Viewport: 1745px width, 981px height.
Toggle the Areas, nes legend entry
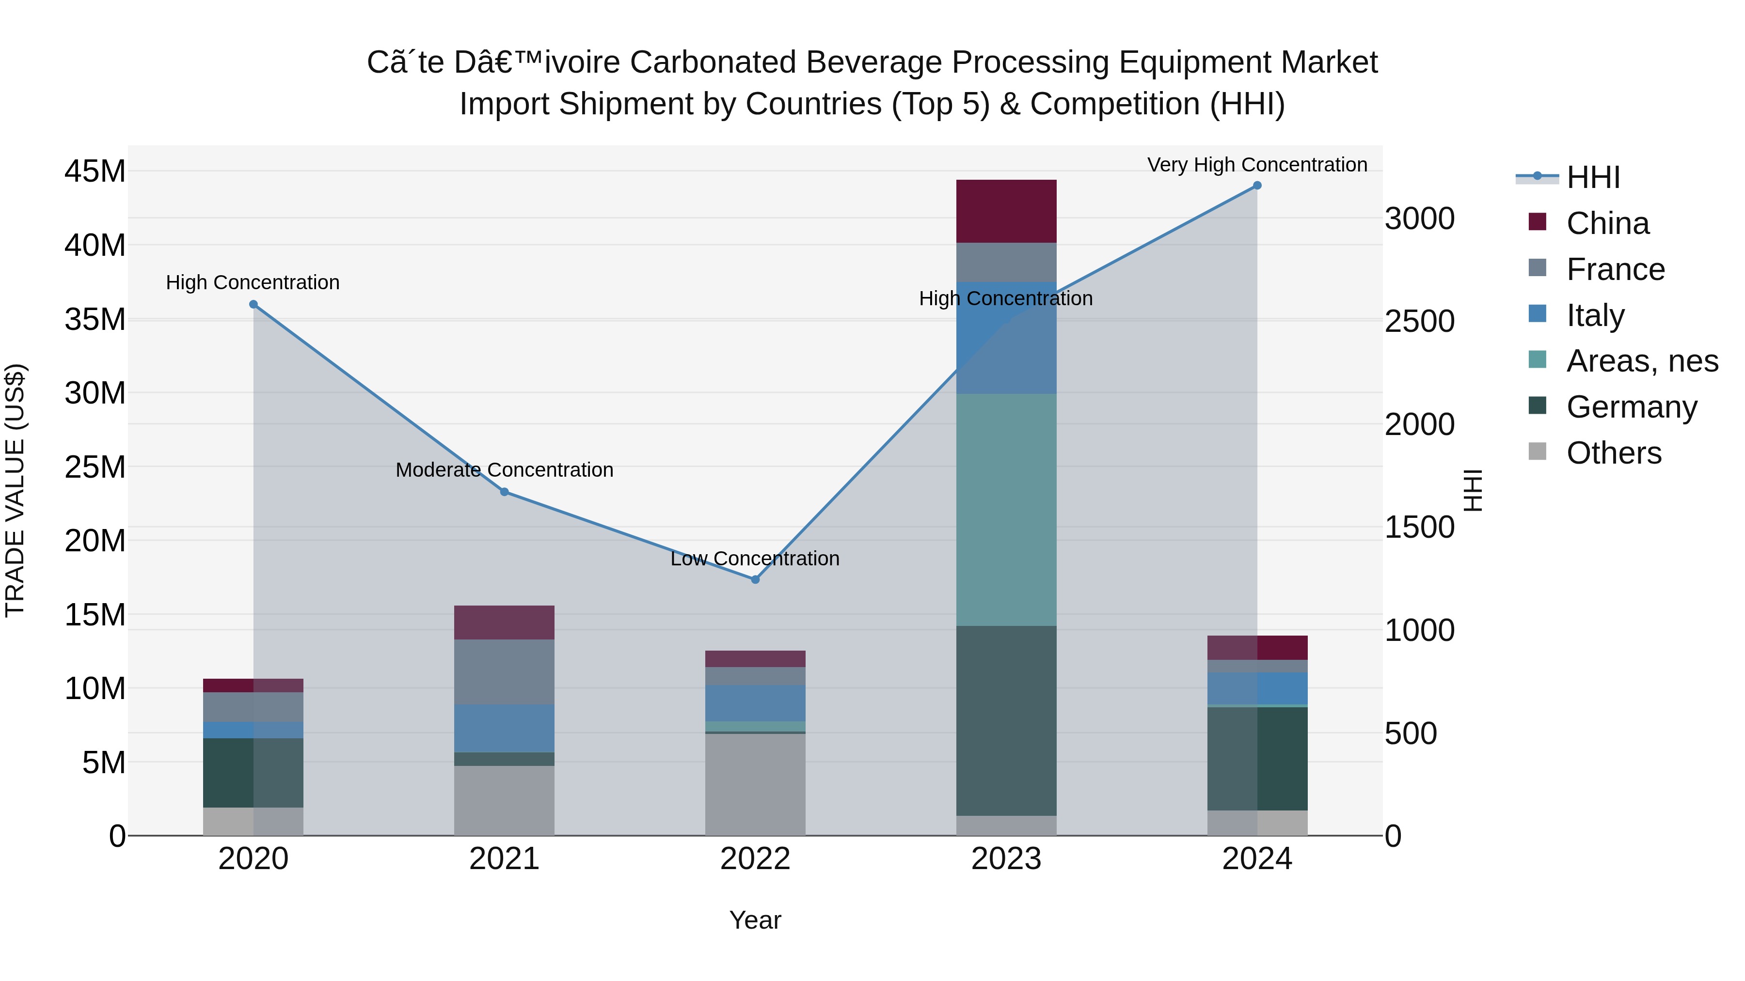pos(1623,360)
